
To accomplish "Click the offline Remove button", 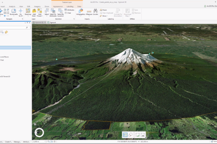I will [x=136, y=13].
